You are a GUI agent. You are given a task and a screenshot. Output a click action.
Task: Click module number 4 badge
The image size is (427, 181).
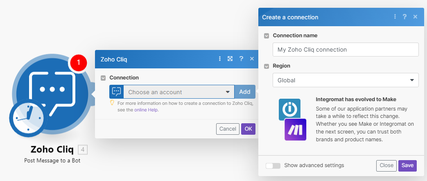[83, 149]
